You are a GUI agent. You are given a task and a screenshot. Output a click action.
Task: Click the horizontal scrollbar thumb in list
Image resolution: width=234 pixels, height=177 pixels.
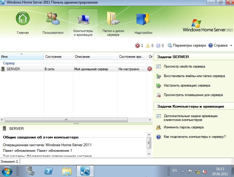click(x=66, y=120)
